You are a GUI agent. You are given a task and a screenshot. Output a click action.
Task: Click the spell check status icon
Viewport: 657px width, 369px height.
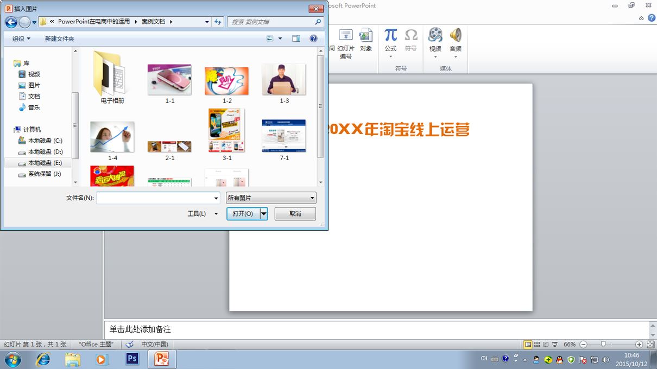[x=129, y=345]
